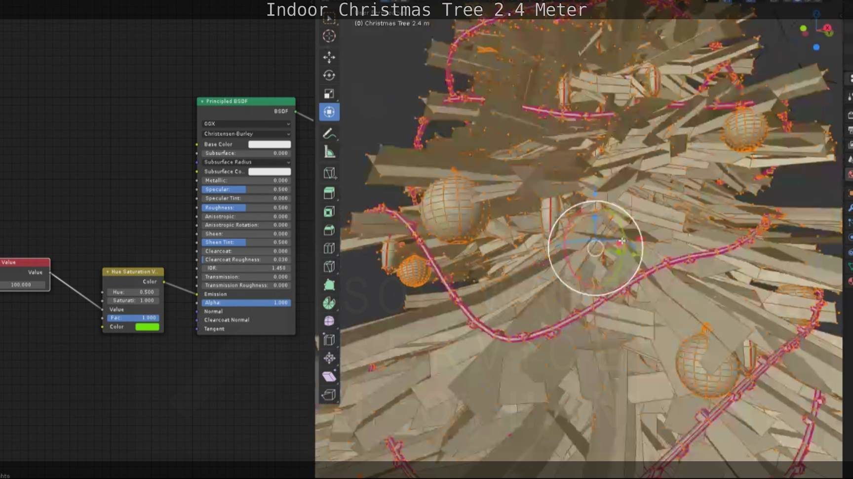Image resolution: width=853 pixels, height=479 pixels.
Task: Select the Add Cube tool
Action: coord(329,173)
